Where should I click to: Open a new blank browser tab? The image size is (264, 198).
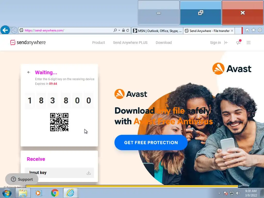238,31
